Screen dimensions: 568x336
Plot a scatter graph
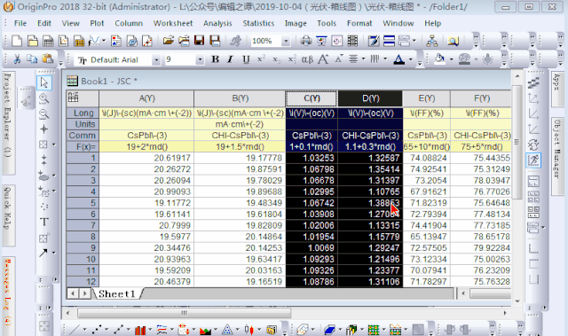(x=97, y=330)
